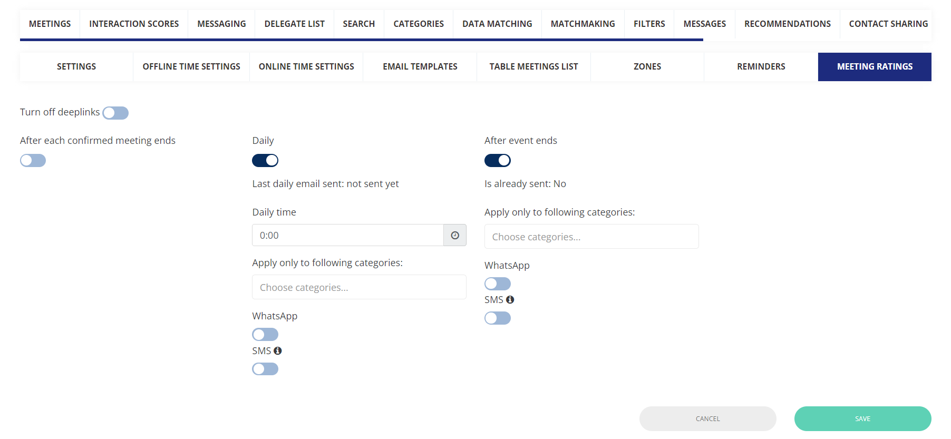This screenshot has width=951, height=439.
Task: Open the Settings sub-tab
Action: tap(76, 66)
